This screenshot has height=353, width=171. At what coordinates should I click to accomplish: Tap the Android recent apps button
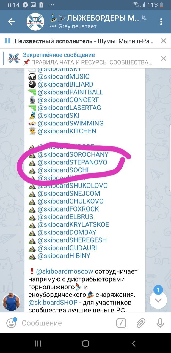tap(38, 343)
